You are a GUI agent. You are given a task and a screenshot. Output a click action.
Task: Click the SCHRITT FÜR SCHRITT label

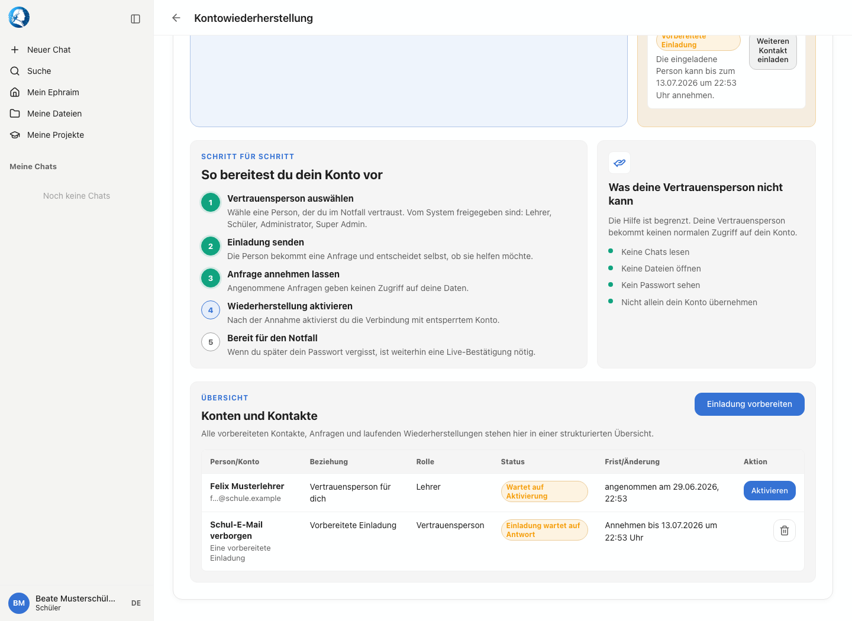point(247,157)
